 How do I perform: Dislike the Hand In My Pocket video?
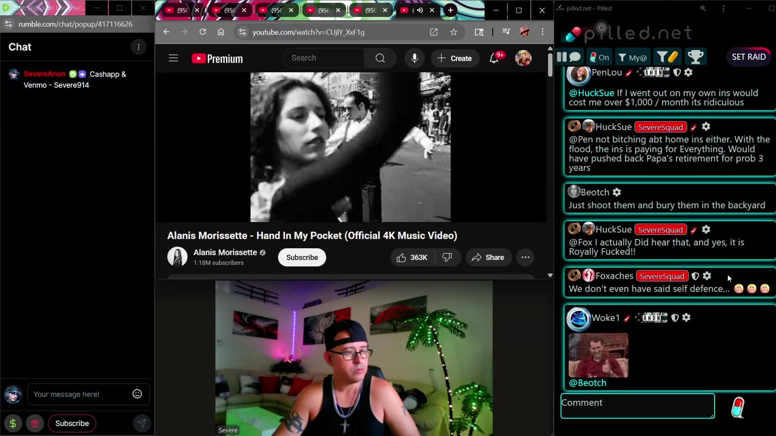[447, 257]
